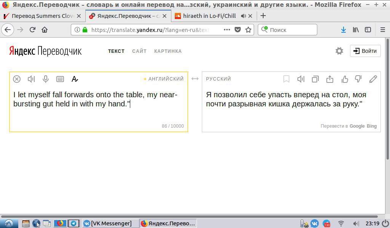Swap translation languages with the arrows
Image resolution: width=390 pixels, height=228 pixels.
pos(195,79)
